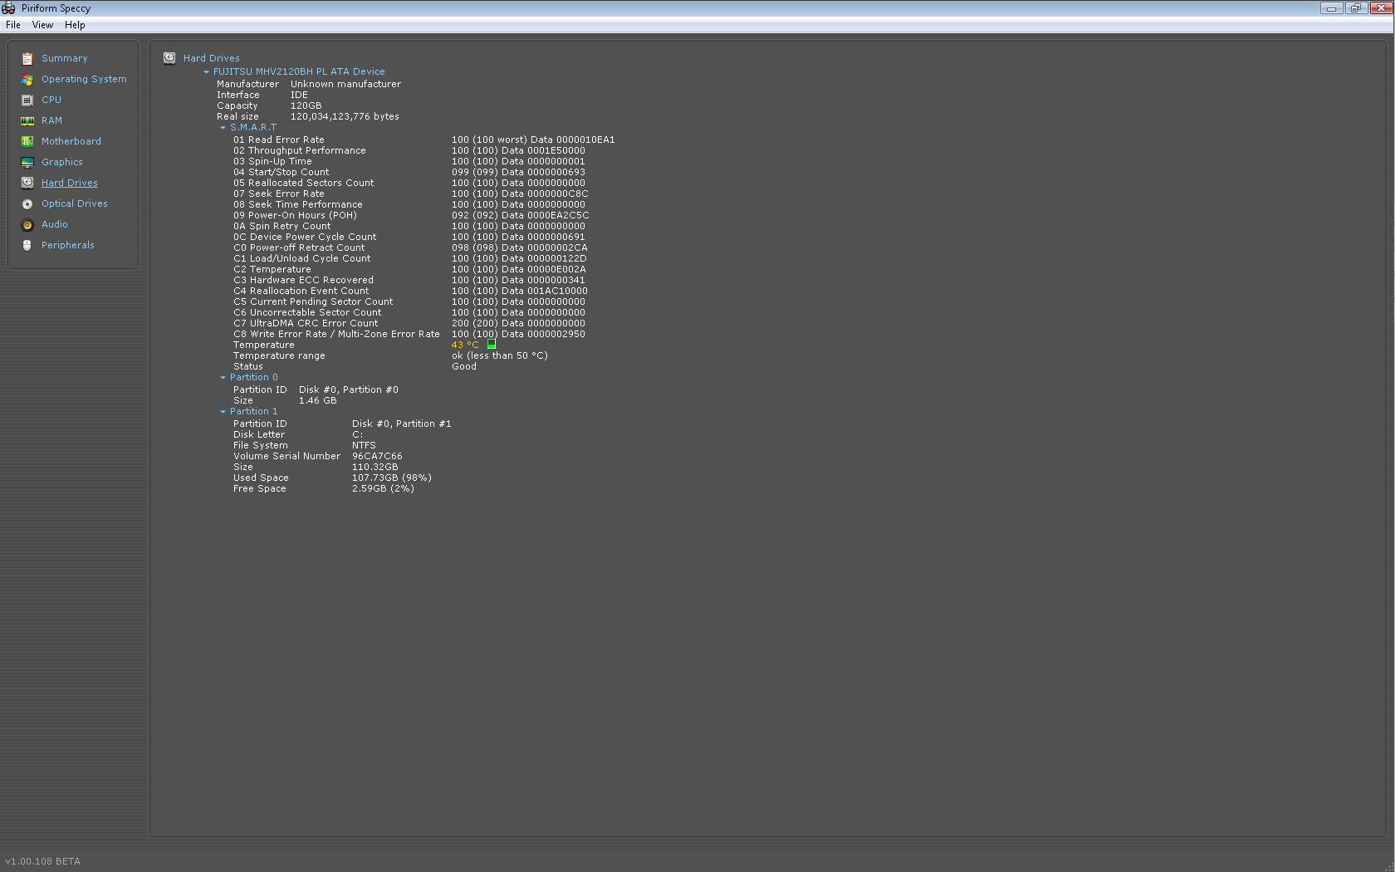Select the C5 Current Pending Sector Count row
Screen dimensions: 1395x872
click(x=409, y=301)
